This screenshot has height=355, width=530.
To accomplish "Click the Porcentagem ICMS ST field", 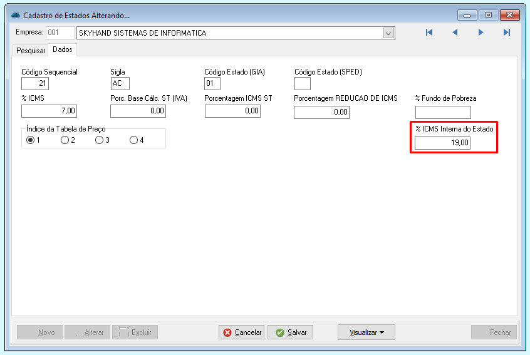I will pyautogui.click(x=232, y=111).
